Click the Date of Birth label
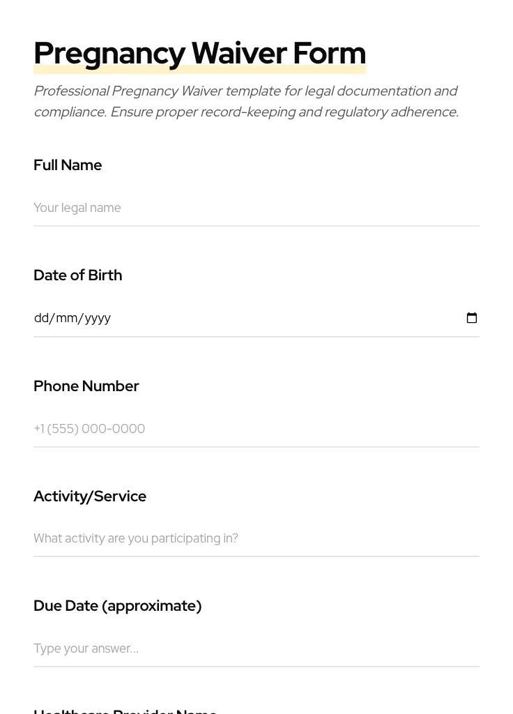513x714 pixels. pyautogui.click(x=77, y=275)
